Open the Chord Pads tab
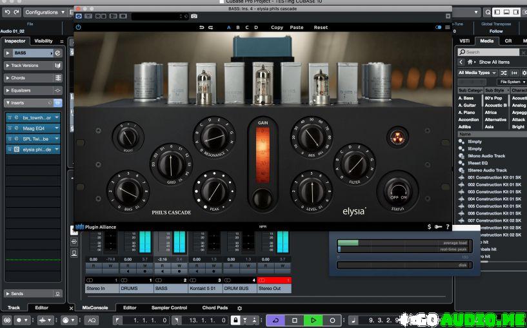This screenshot has height=328, width=527. (x=215, y=308)
